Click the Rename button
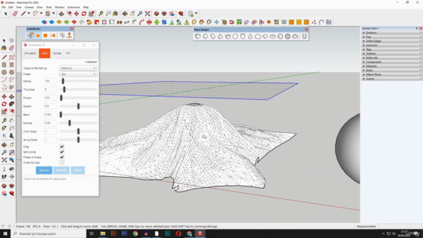Image resolution: width=423 pixels, height=238 pixels. click(x=61, y=171)
